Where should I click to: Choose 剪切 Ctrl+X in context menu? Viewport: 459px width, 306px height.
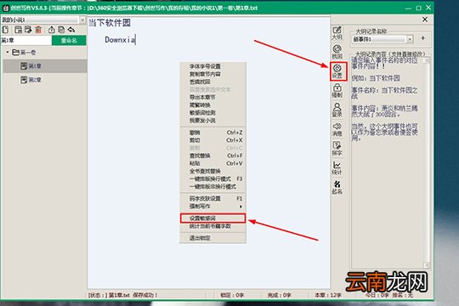coord(212,140)
